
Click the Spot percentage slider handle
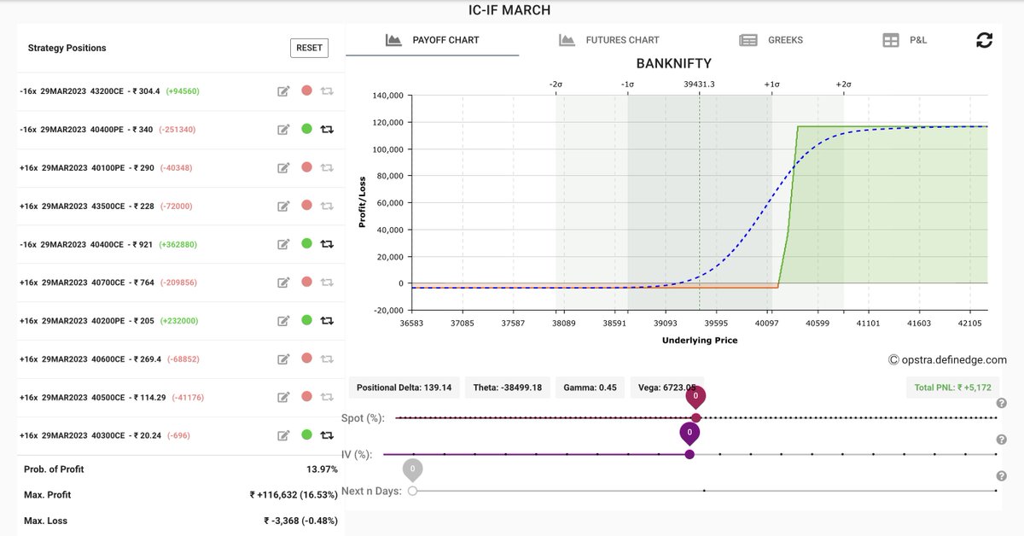pos(696,417)
